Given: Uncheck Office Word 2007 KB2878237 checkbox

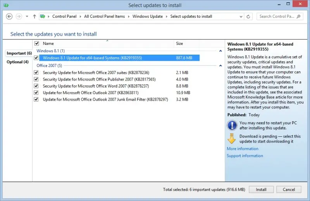Looking at the screenshot, I should coord(36,86).
